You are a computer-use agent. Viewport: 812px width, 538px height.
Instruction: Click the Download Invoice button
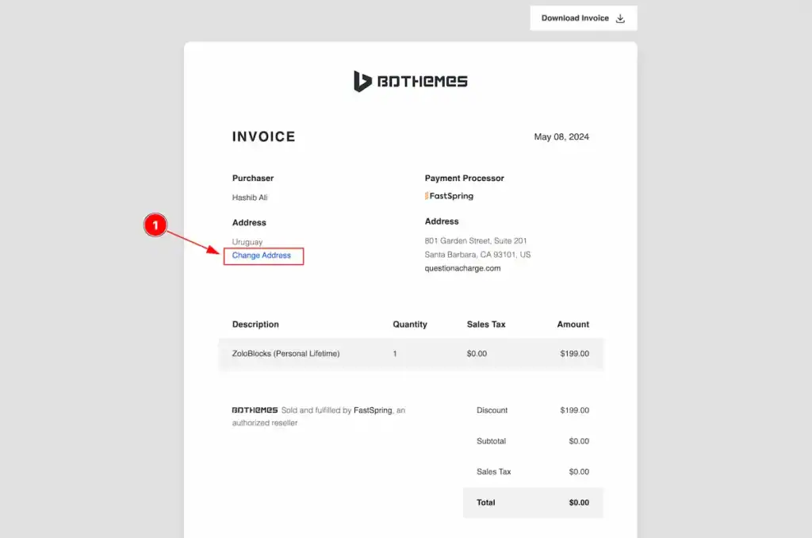click(583, 18)
